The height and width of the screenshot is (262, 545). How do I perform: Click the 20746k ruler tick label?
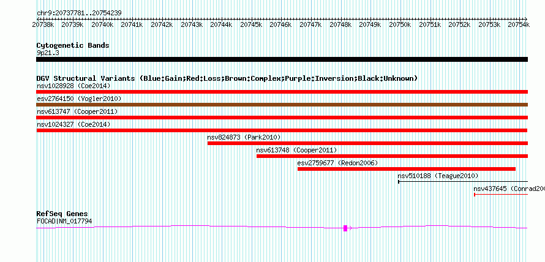(281, 24)
